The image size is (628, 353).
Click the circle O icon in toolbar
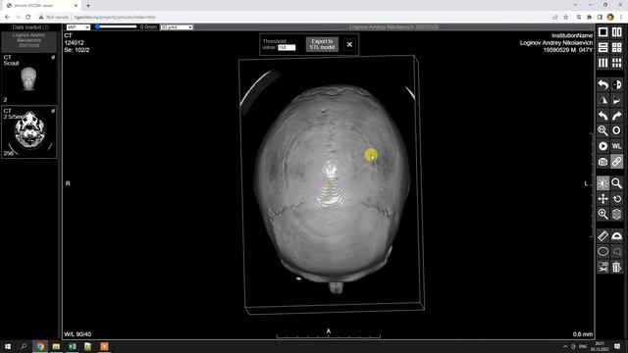617,130
